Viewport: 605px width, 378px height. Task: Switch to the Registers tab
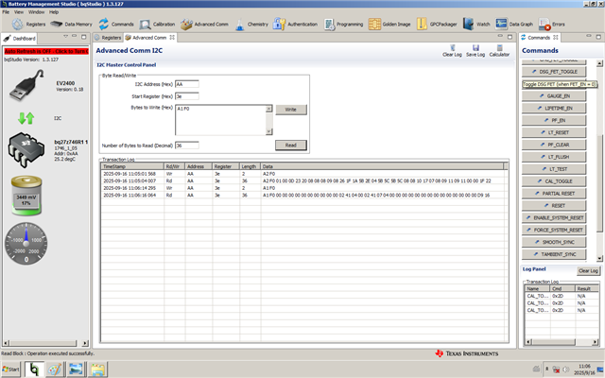108,38
